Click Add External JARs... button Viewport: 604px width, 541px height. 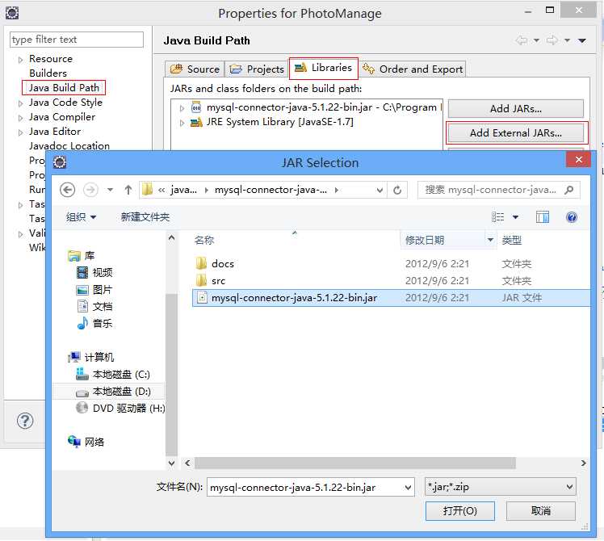(515, 133)
